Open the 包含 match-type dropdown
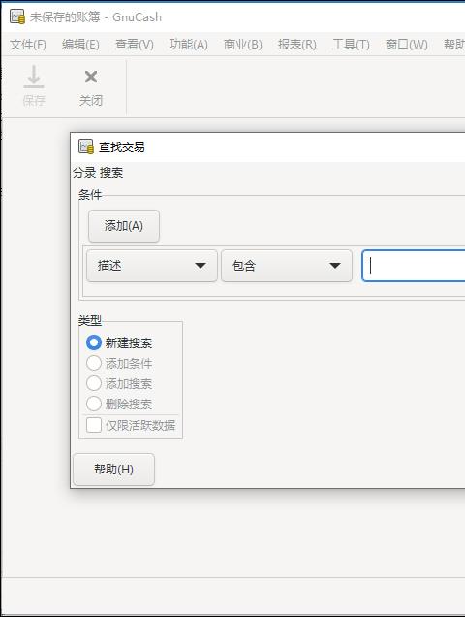 tap(287, 266)
